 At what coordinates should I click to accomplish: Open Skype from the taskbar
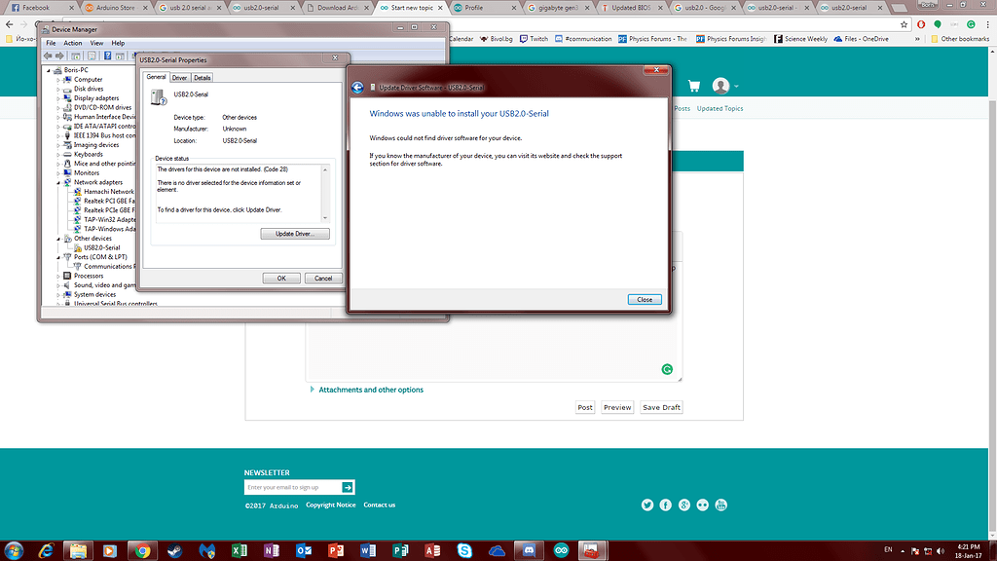(464, 549)
